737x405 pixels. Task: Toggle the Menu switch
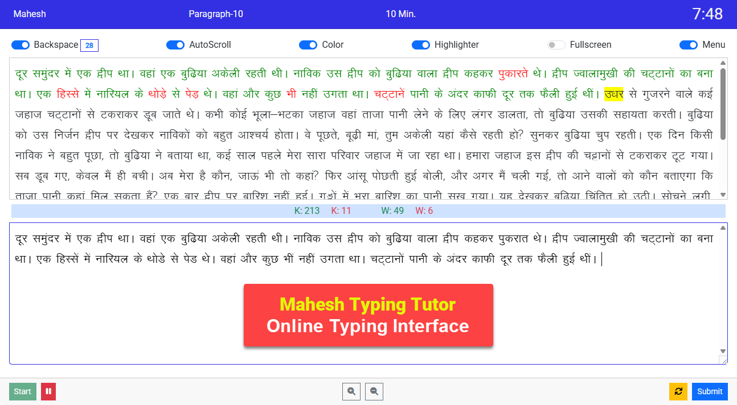tap(689, 45)
